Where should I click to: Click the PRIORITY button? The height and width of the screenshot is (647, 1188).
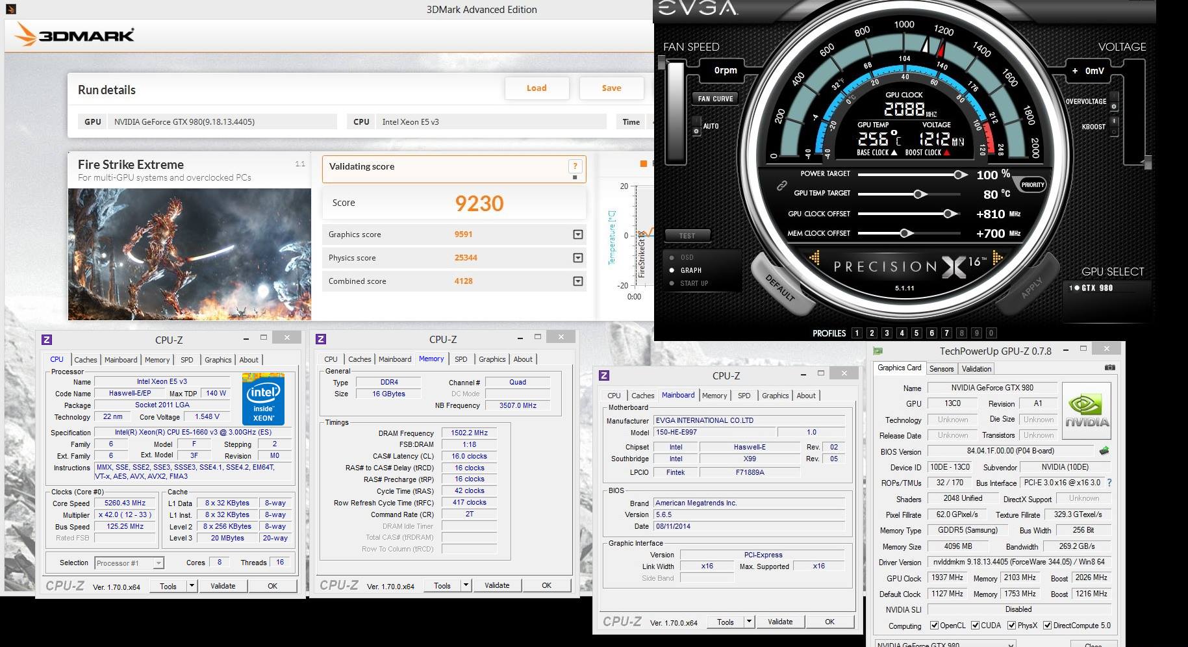tap(1032, 185)
